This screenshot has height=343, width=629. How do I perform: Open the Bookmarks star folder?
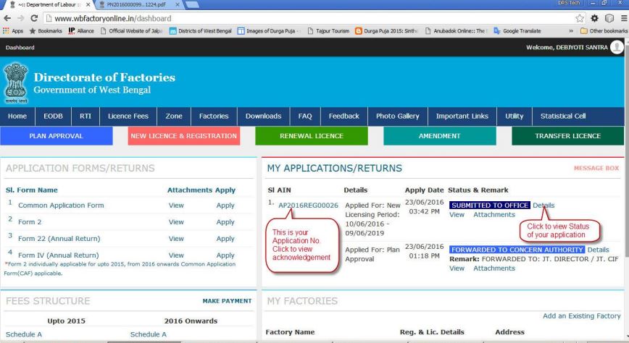point(46,31)
